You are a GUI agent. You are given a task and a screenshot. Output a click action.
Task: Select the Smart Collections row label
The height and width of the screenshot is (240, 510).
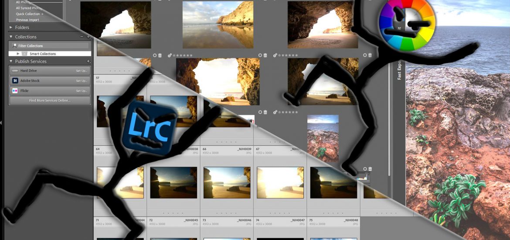coord(43,54)
